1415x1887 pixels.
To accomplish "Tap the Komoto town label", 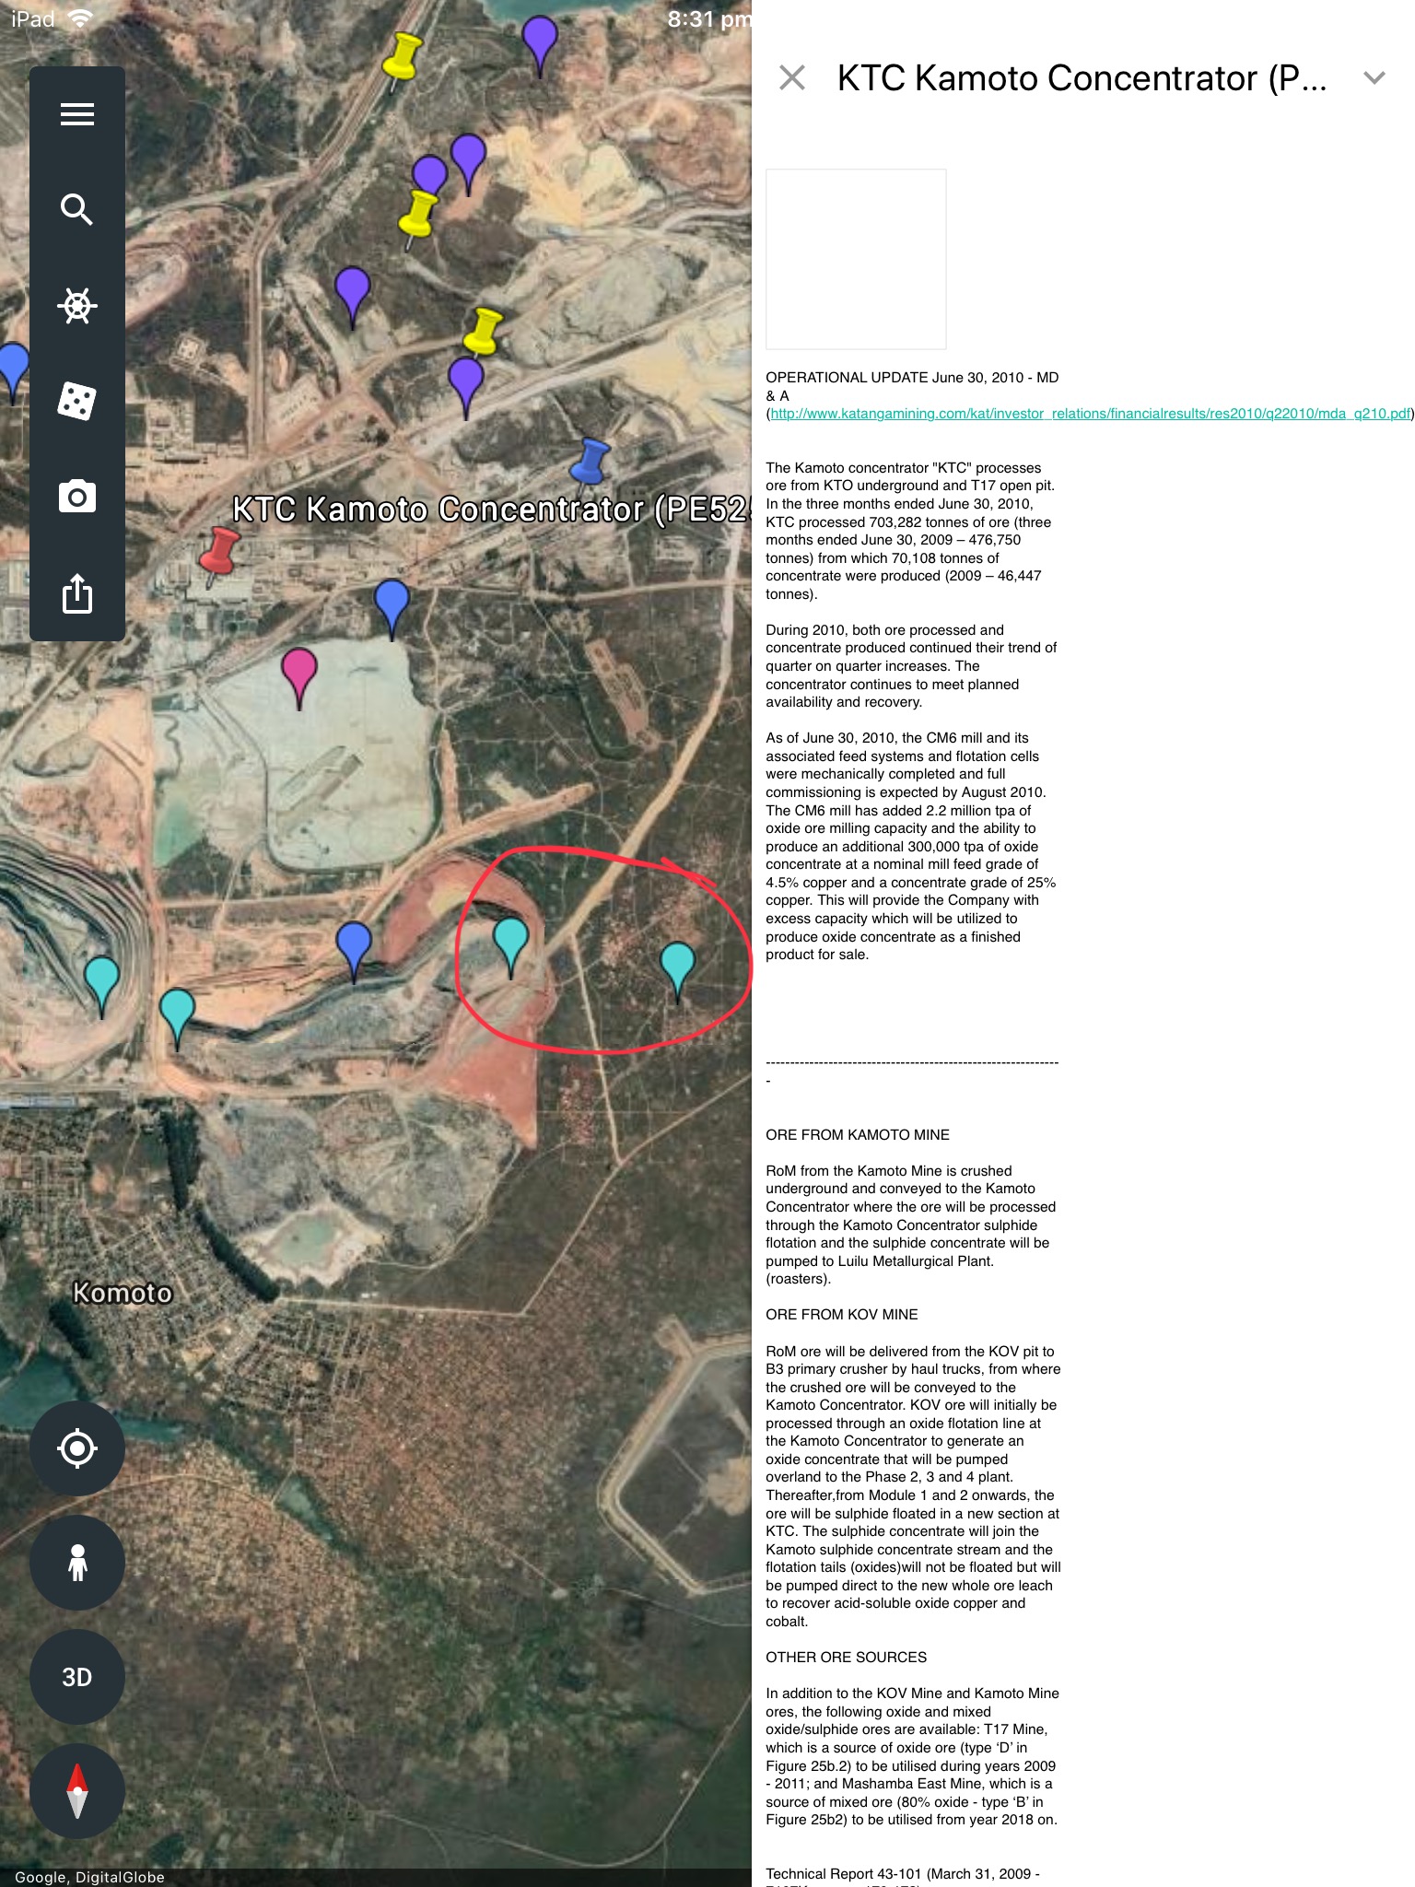I will tap(123, 1293).
